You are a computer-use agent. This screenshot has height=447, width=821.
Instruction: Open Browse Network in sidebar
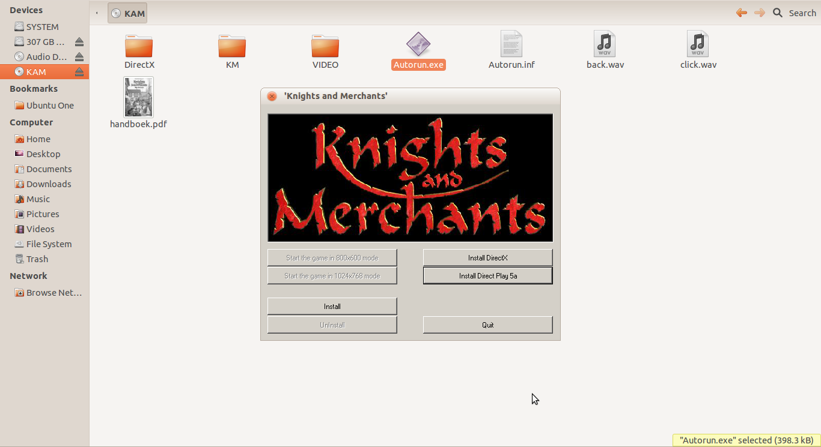[x=44, y=293]
